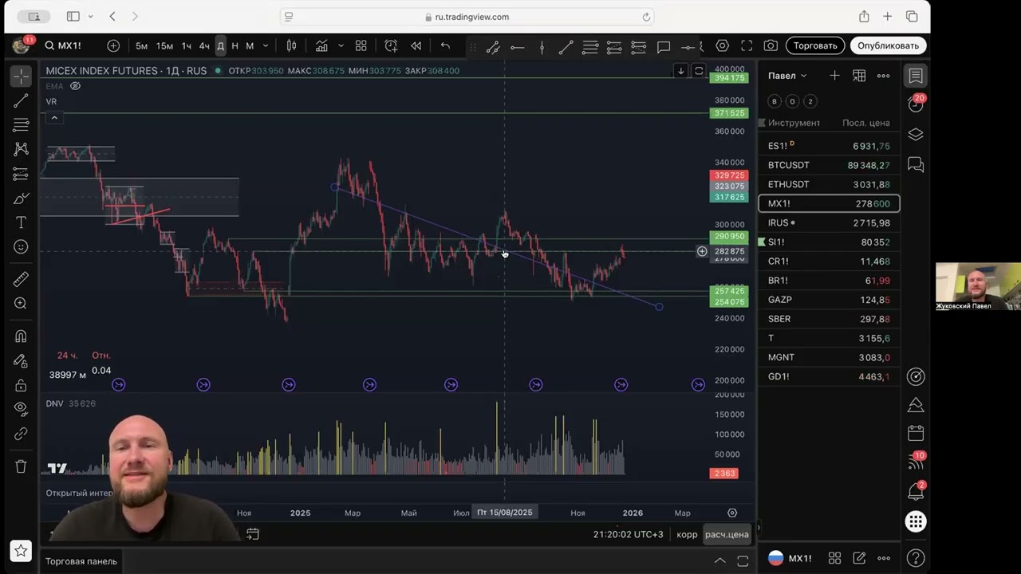Hide all drawings with eye icon

point(21,409)
